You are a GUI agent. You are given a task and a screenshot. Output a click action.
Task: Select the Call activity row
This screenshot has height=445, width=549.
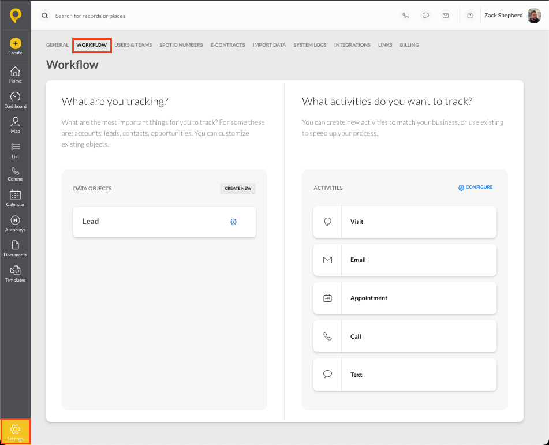click(x=405, y=336)
